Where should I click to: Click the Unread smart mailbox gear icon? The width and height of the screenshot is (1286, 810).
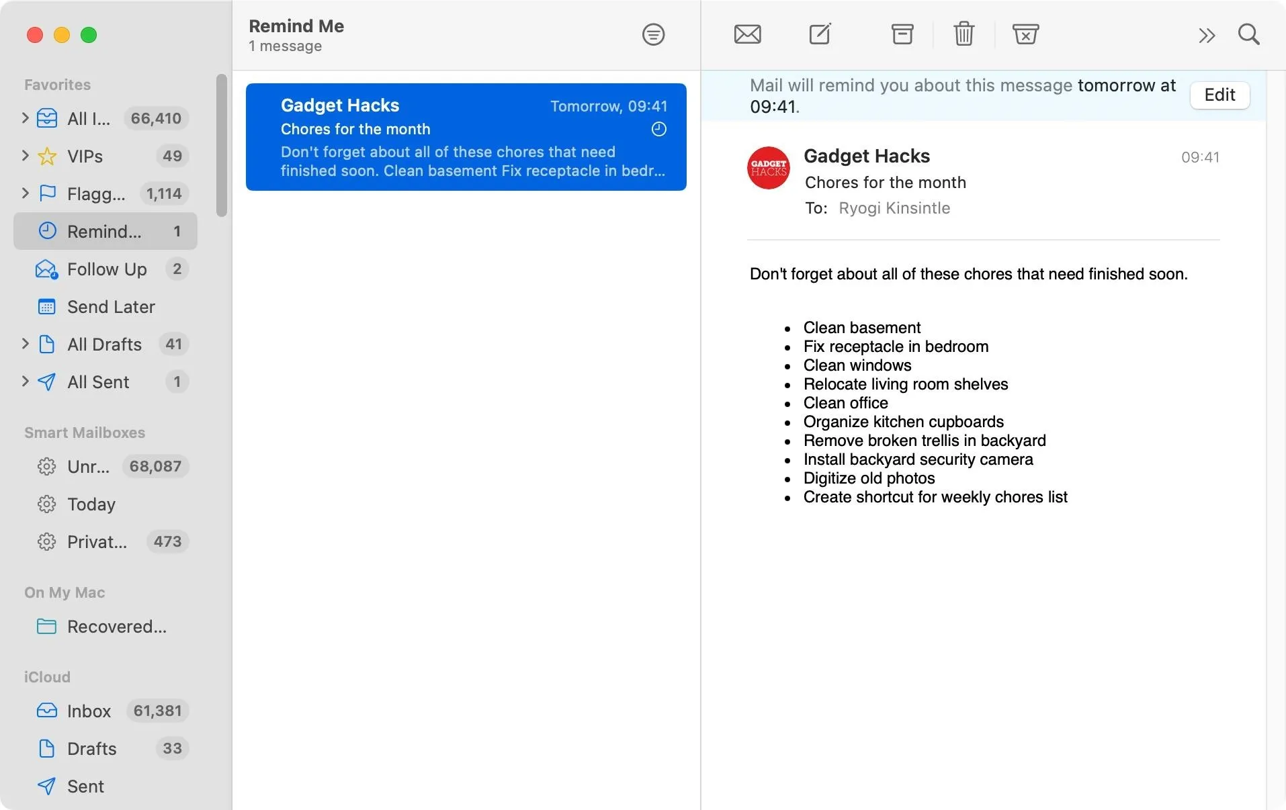pyautogui.click(x=46, y=466)
